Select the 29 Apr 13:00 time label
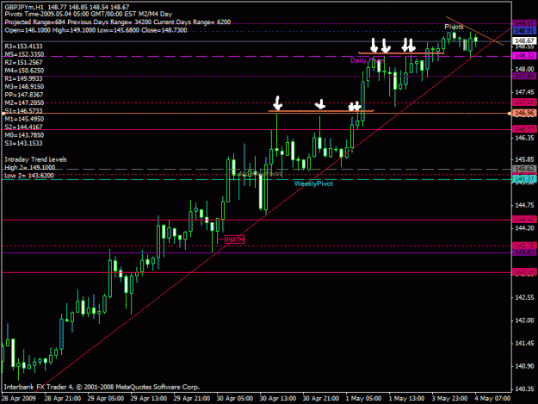 (149, 399)
